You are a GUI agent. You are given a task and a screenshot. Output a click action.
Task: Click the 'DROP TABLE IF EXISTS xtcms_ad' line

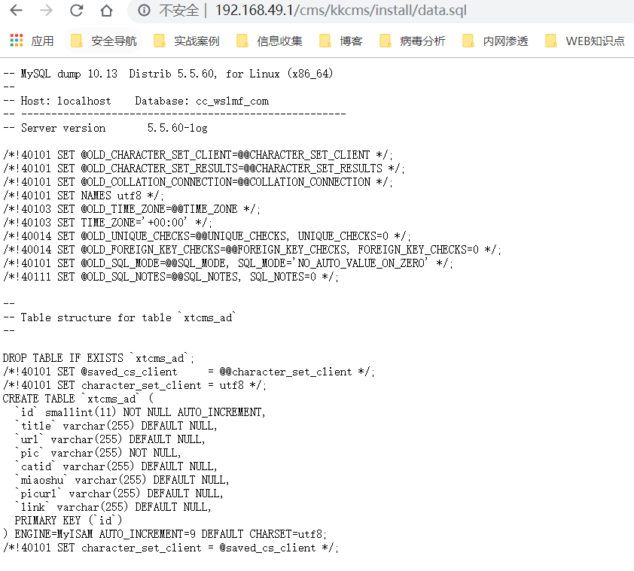click(x=98, y=358)
